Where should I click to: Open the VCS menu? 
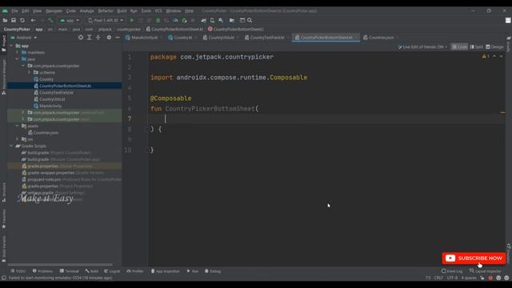tap(158, 10)
